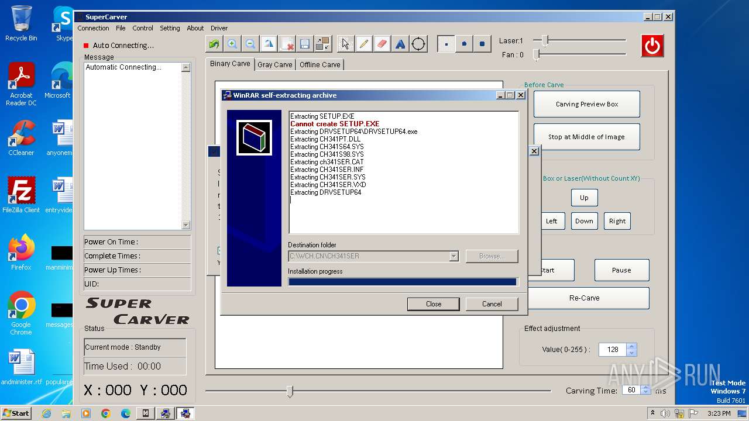Increase the effect Value with up spinner
The image size is (749, 421).
(631, 347)
